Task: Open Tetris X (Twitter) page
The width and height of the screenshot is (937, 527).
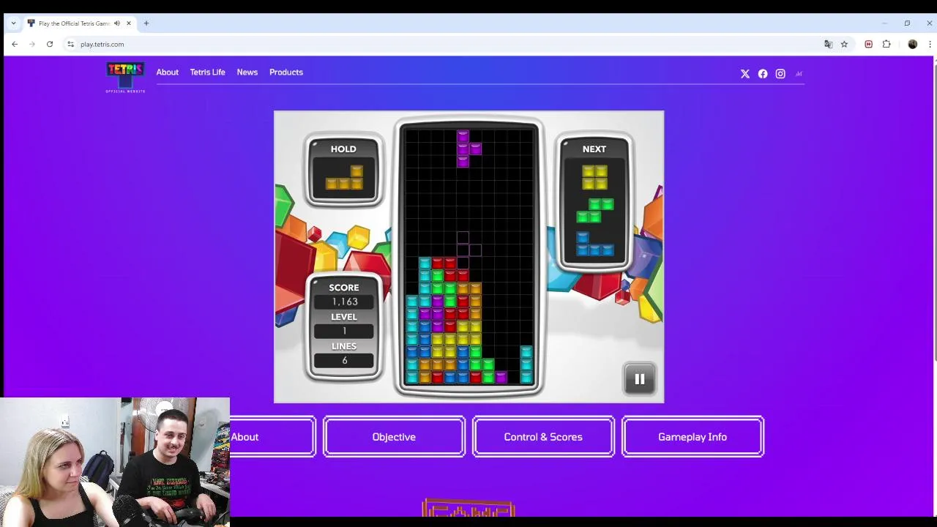Action: tap(745, 74)
